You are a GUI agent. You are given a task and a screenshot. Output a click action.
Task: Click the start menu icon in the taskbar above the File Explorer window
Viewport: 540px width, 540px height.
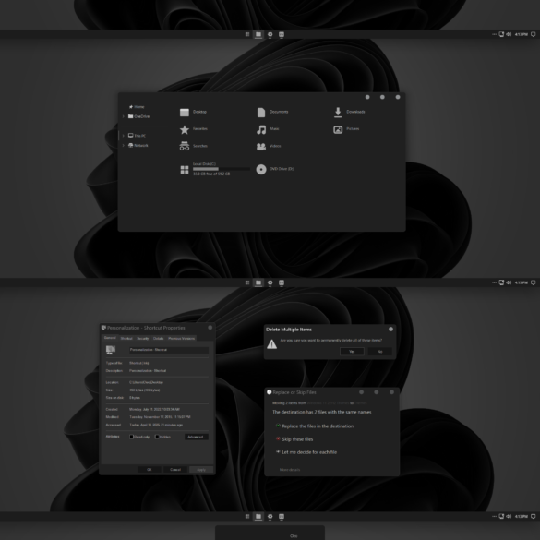coord(247,34)
